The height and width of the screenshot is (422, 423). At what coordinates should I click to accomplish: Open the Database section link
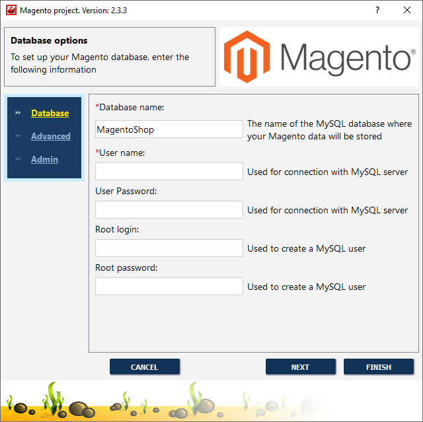pyautogui.click(x=50, y=113)
